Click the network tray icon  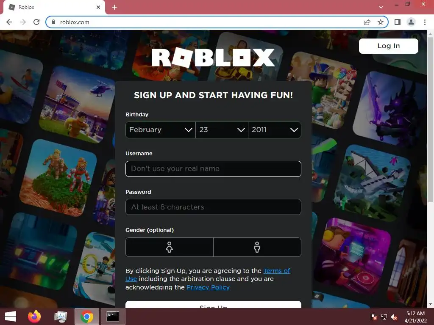384,317
